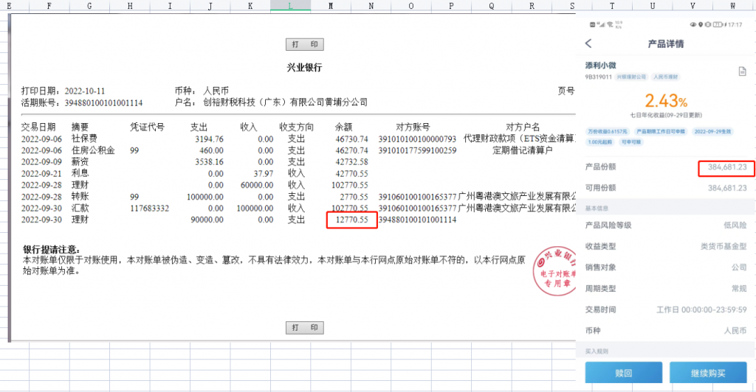Click the 利息 summary cell
Image resolution: width=756 pixels, height=392 pixels.
80,173
